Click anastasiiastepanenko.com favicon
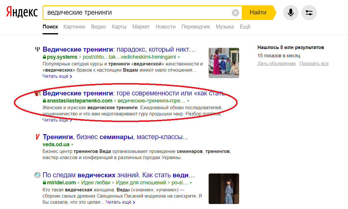The image size is (348, 209). (37, 93)
